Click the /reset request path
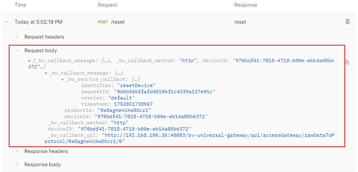 click(x=118, y=22)
